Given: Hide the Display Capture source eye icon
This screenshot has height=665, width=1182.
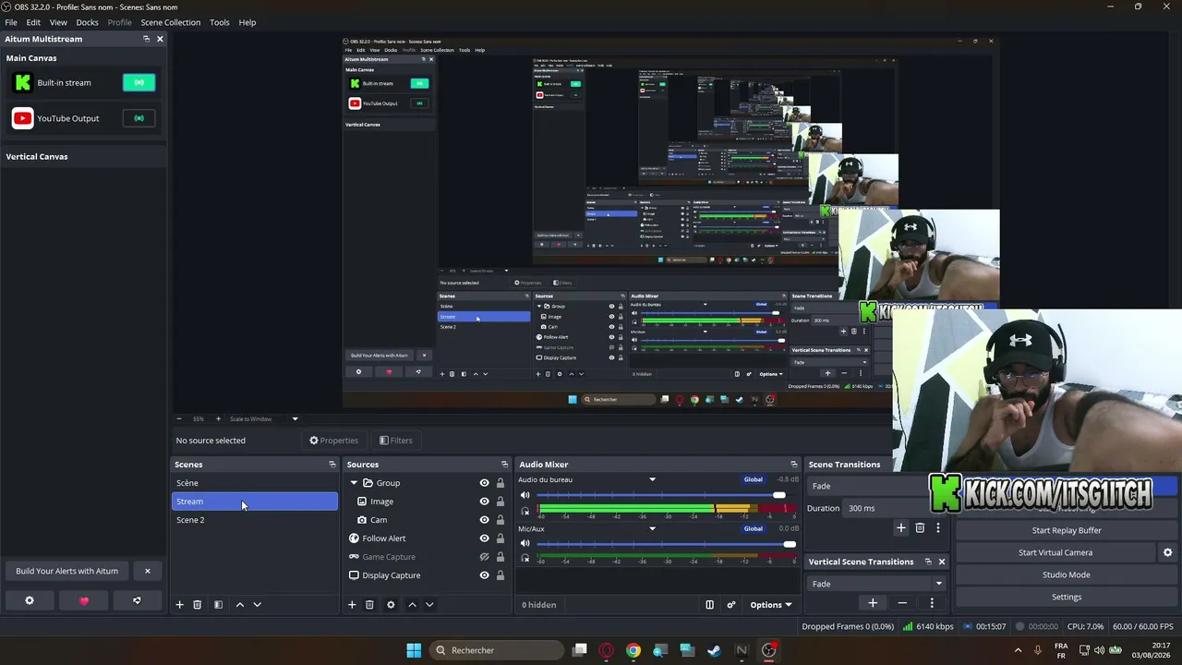Looking at the screenshot, I should tap(484, 575).
